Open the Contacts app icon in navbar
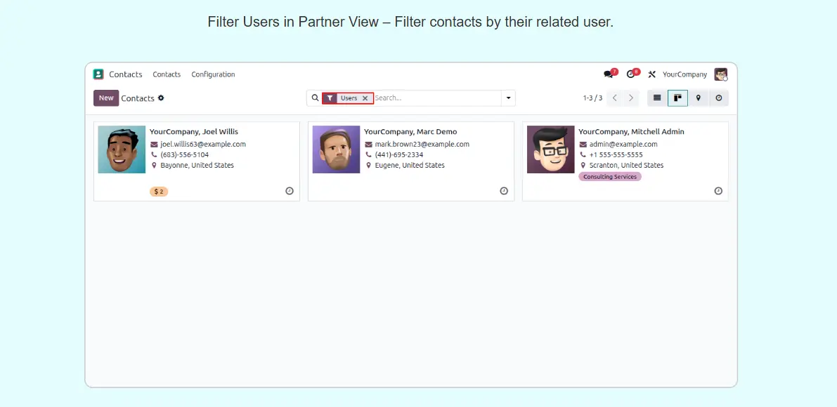 (98, 74)
